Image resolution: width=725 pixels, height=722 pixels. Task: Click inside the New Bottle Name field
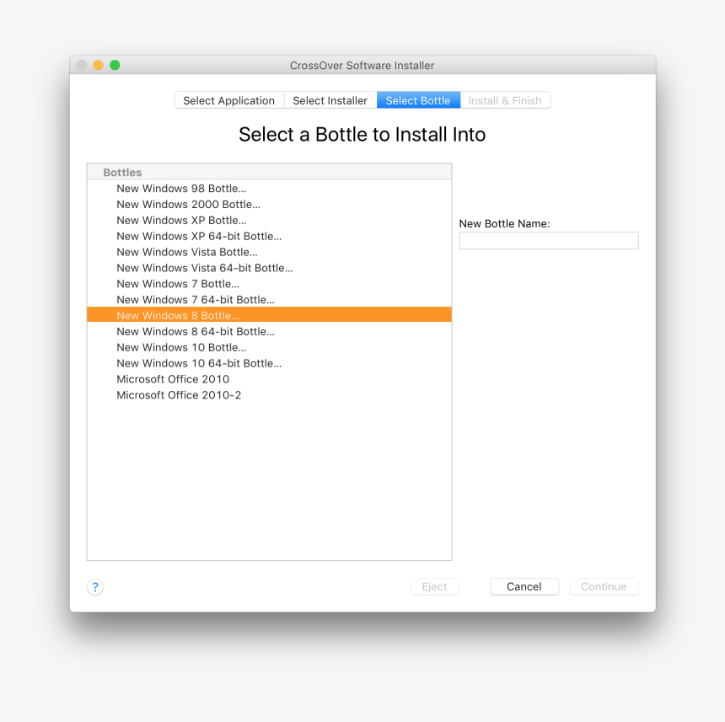(548, 240)
